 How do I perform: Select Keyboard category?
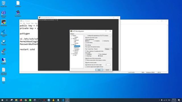76,40
